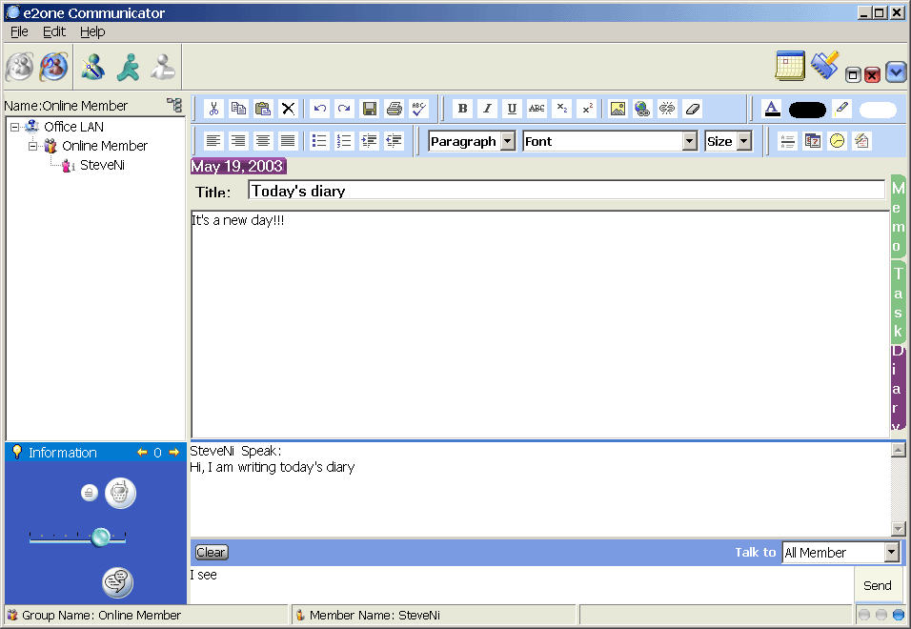Open the Edit menu
Screen dimensions: 911x629
point(54,31)
